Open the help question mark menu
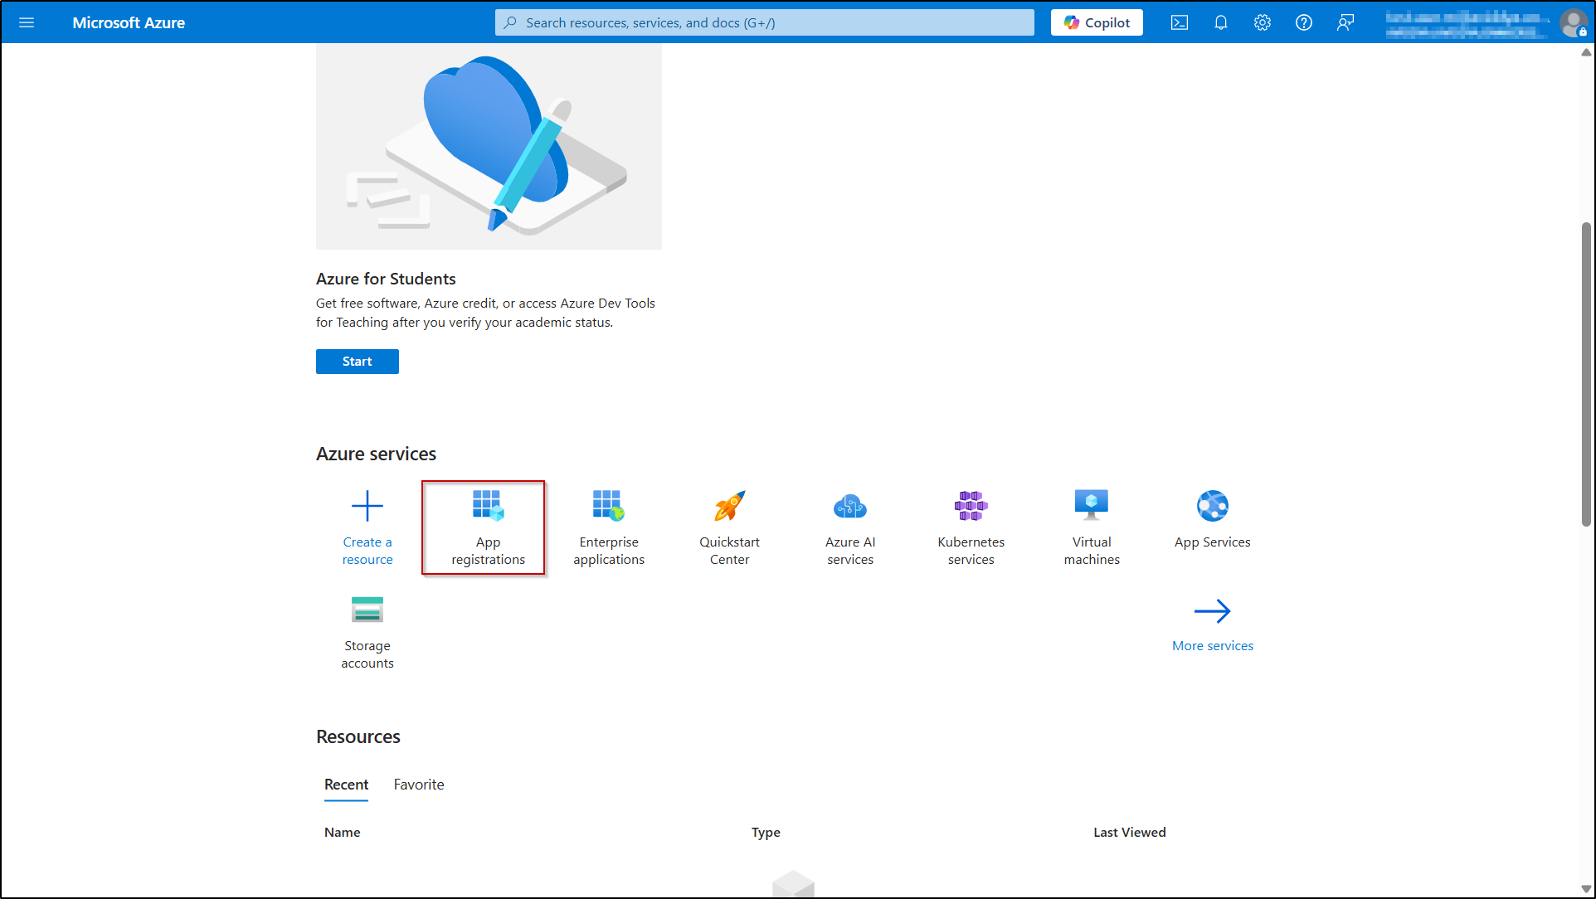 (x=1303, y=22)
